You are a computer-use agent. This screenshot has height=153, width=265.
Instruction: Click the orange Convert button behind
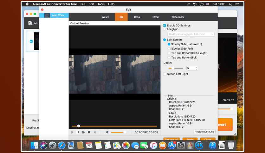pos(225,125)
